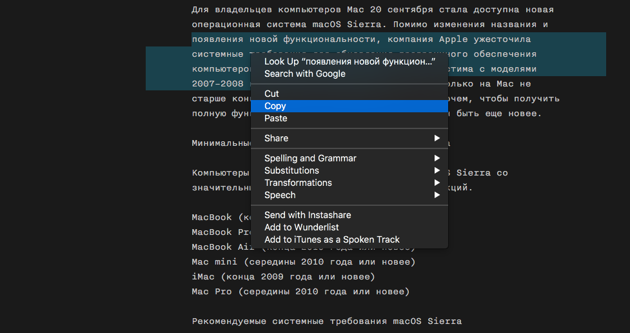This screenshot has width=630, height=333.
Task: Open the Transformations submenu
Action: tap(298, 183)
